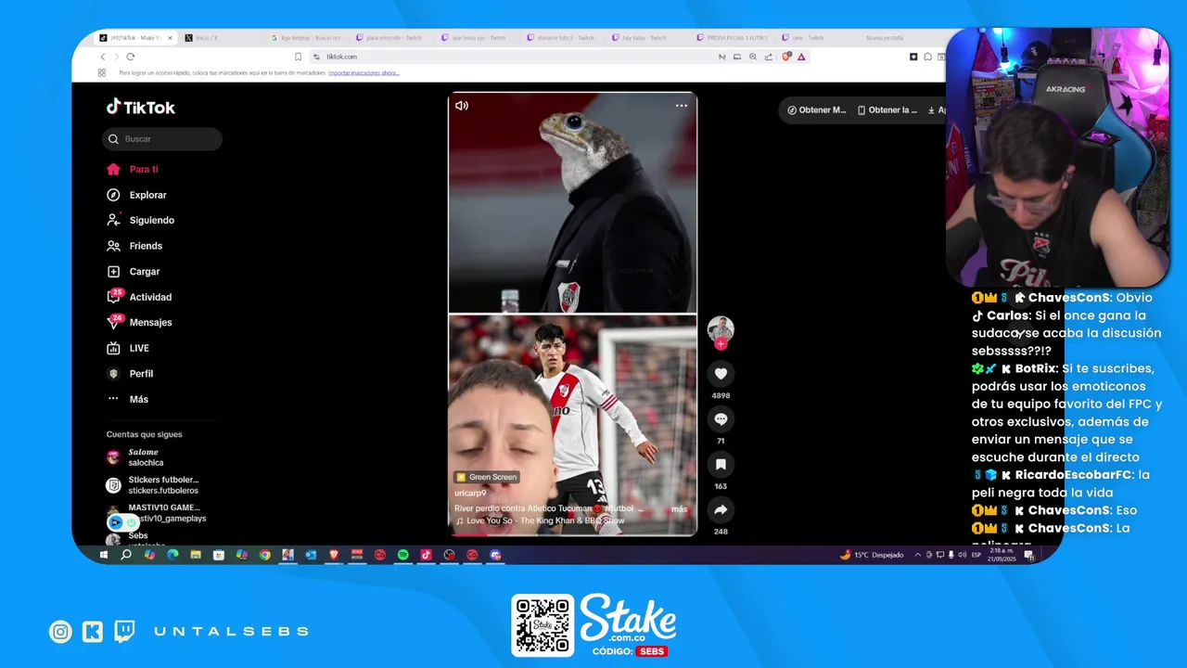This screenshot has width=1187, height=668.
Task: Open Friends in the sidebar
Action: [x=146, y=246]
